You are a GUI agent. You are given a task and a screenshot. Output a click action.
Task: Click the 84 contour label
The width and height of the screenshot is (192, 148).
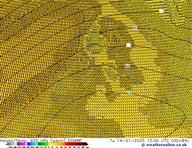click(x=134, y=28)
